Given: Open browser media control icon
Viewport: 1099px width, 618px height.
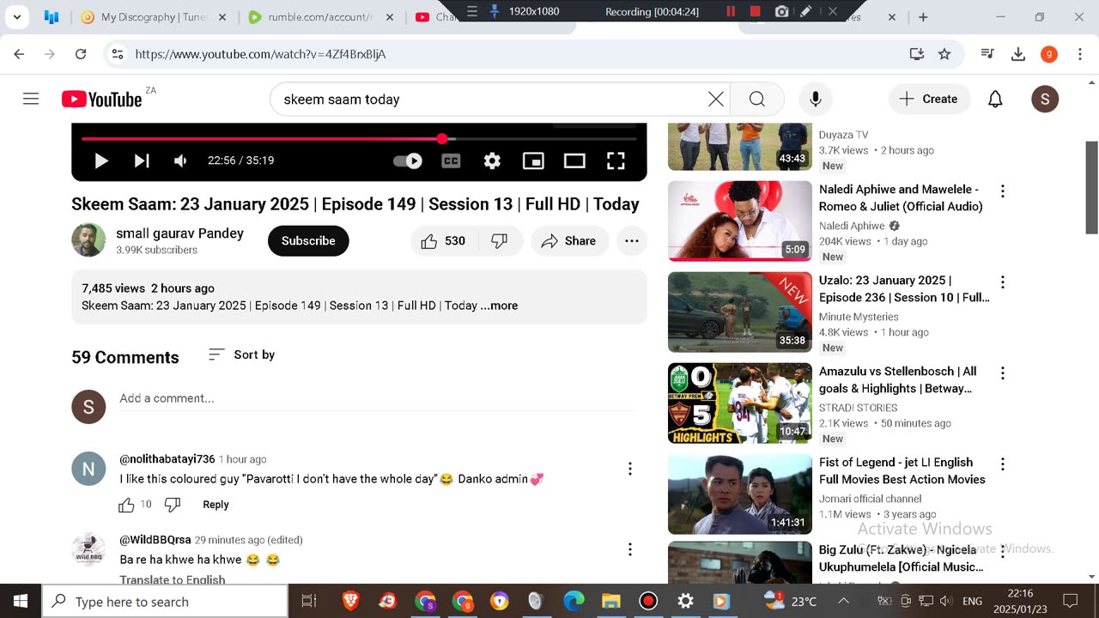Looking at the screenshot, I should pyautogui.click(x=987, y=54).
